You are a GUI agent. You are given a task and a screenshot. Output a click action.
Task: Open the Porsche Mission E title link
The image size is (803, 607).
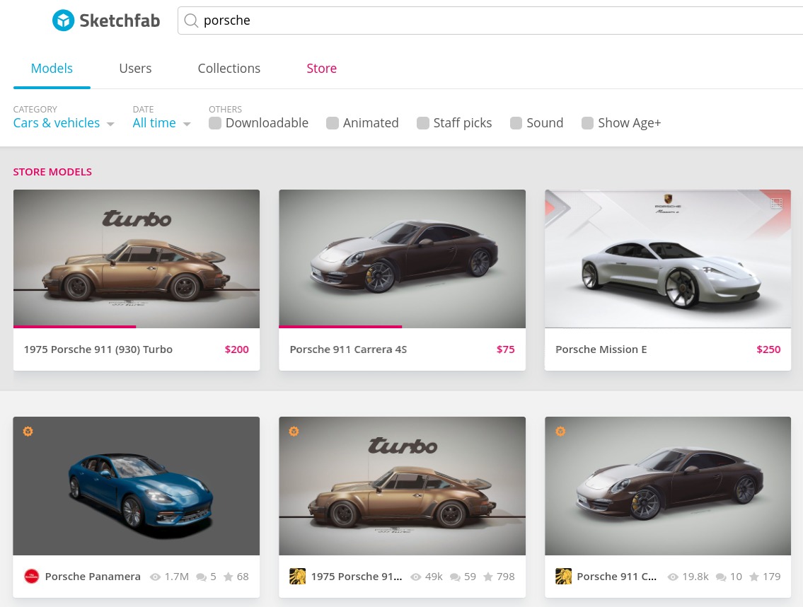pyautogui.click(x=601, y=349)
